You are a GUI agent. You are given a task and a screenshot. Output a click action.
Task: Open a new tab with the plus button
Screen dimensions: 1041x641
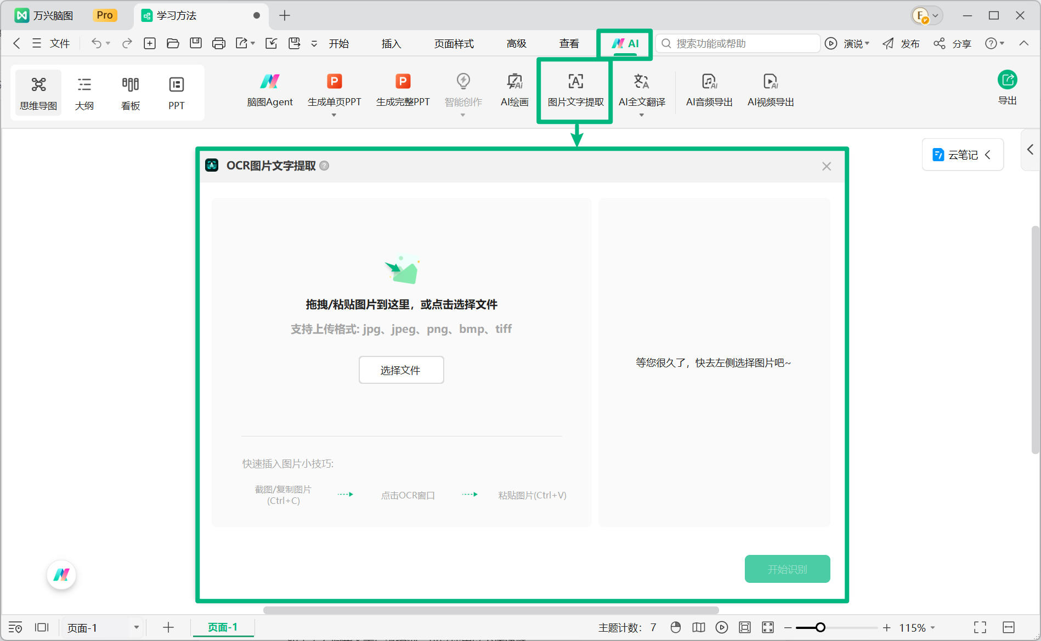pos(284,15)
